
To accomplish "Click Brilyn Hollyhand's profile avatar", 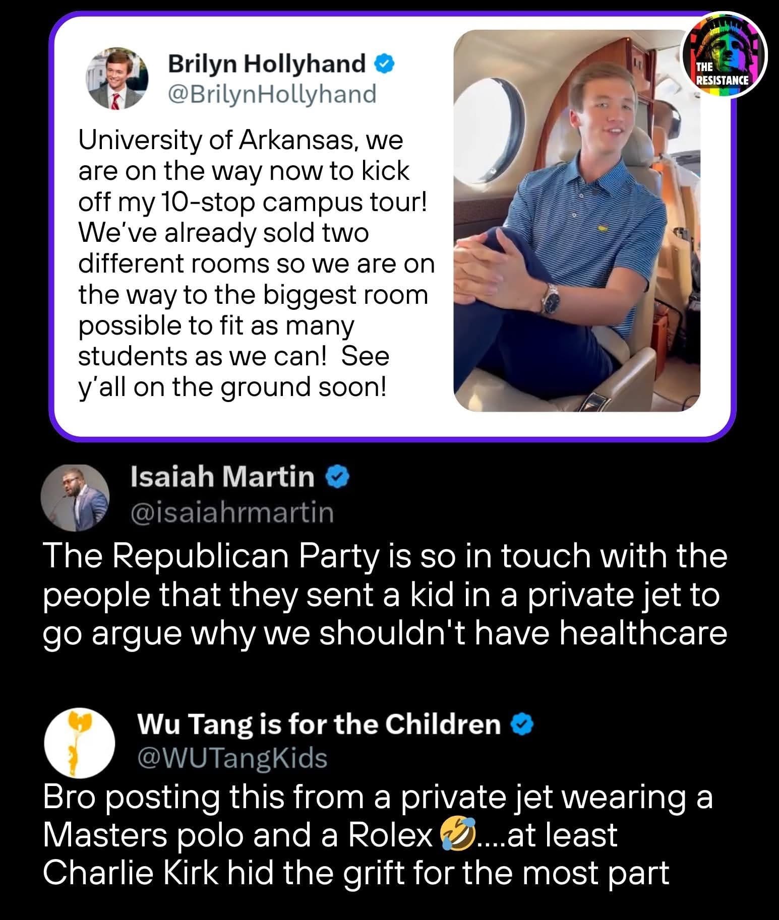I will tap(118, 79).
